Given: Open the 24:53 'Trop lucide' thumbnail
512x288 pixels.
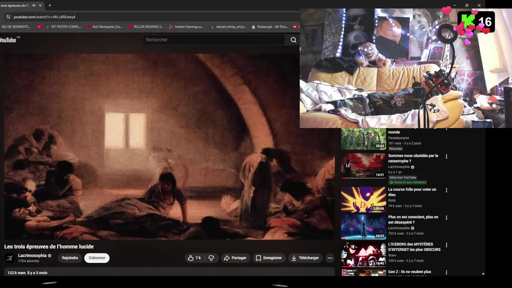Looking at the screenshot, I should coord(363,227).
